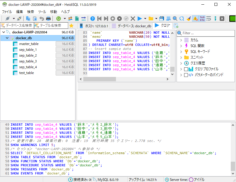Toggle word wrap in the editor
The width and height of the screenshot is (236, 182).
pos(209,19)
